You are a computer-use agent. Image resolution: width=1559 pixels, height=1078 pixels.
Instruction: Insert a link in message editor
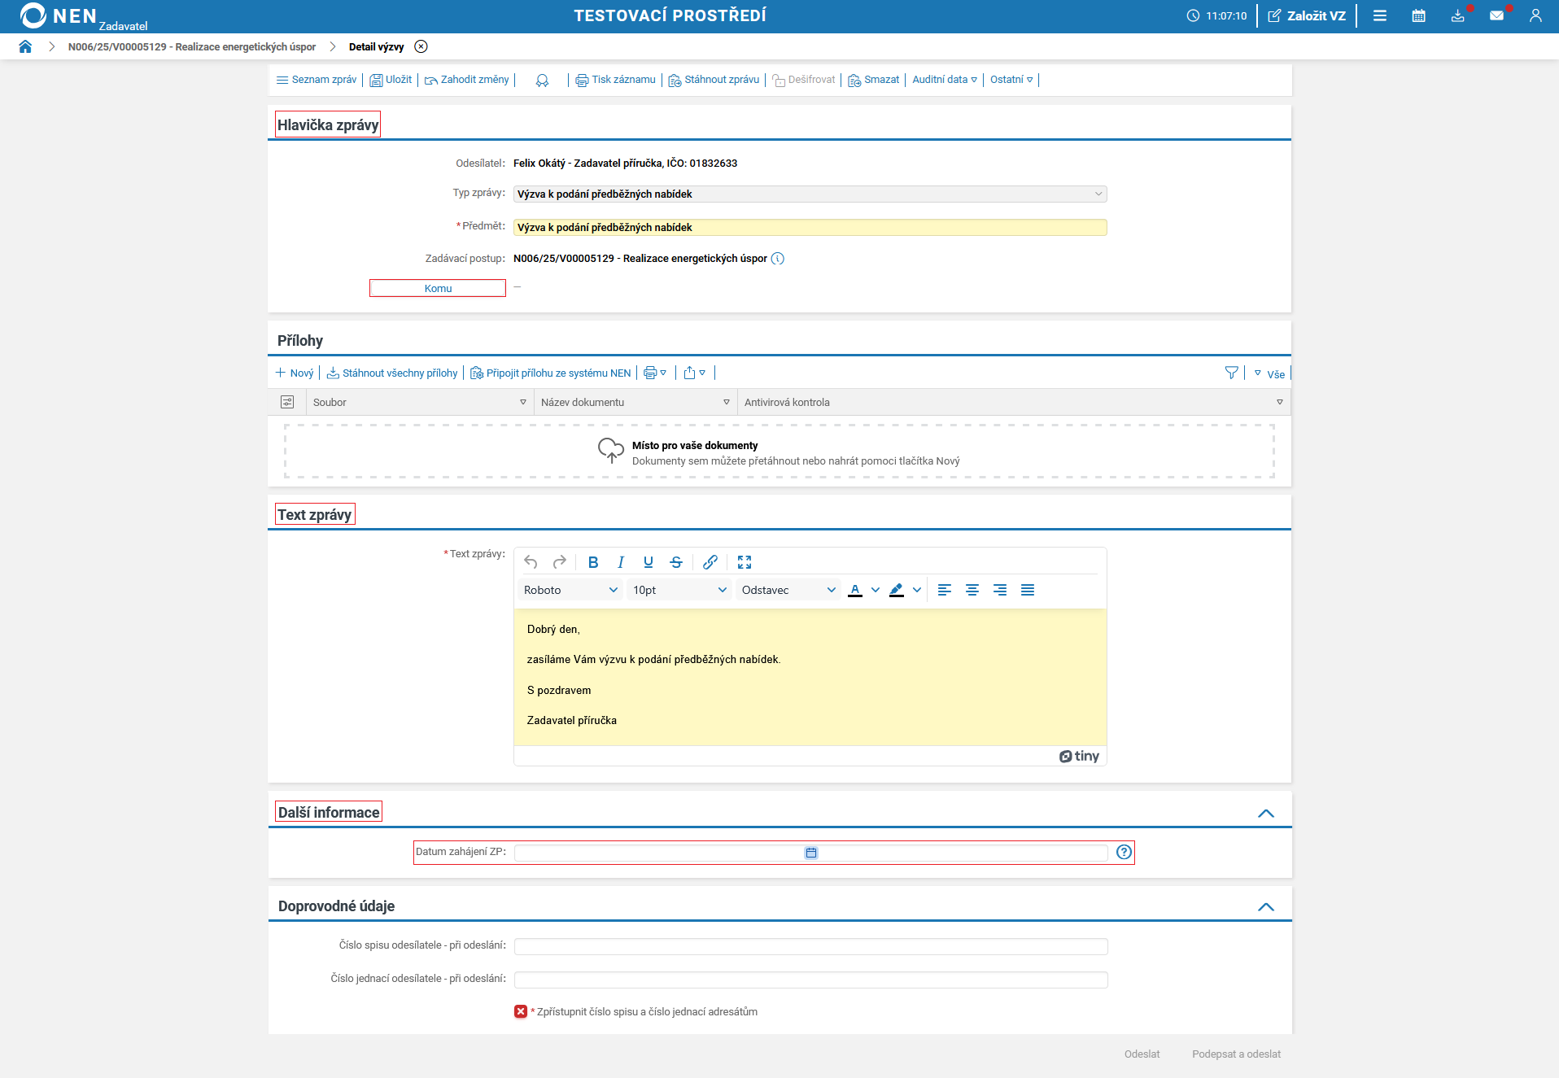tap(710, 562)
